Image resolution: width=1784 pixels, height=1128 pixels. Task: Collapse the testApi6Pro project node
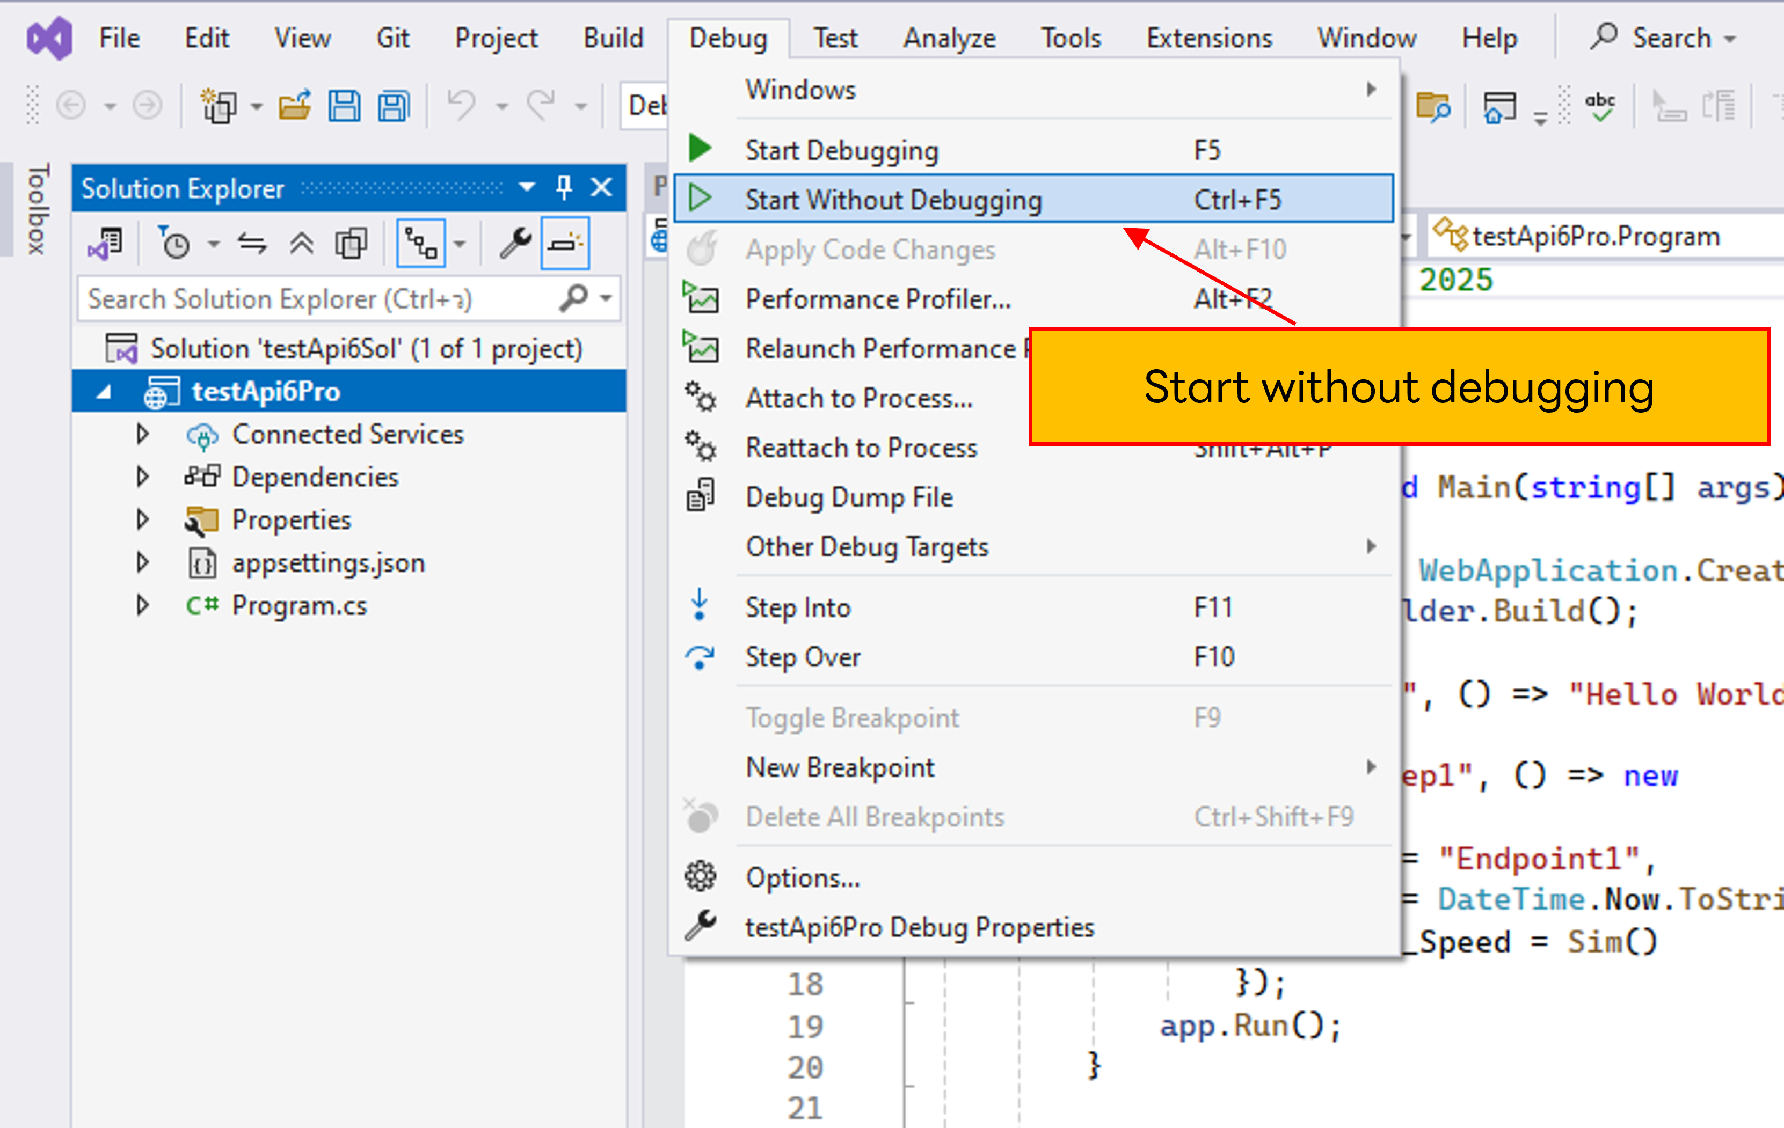(x=105, y=391)
